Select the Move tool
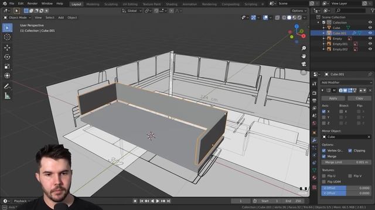Image resolution: width=375 pixels, height=210 pixels. pyautogui.click(x=7, y=48)
